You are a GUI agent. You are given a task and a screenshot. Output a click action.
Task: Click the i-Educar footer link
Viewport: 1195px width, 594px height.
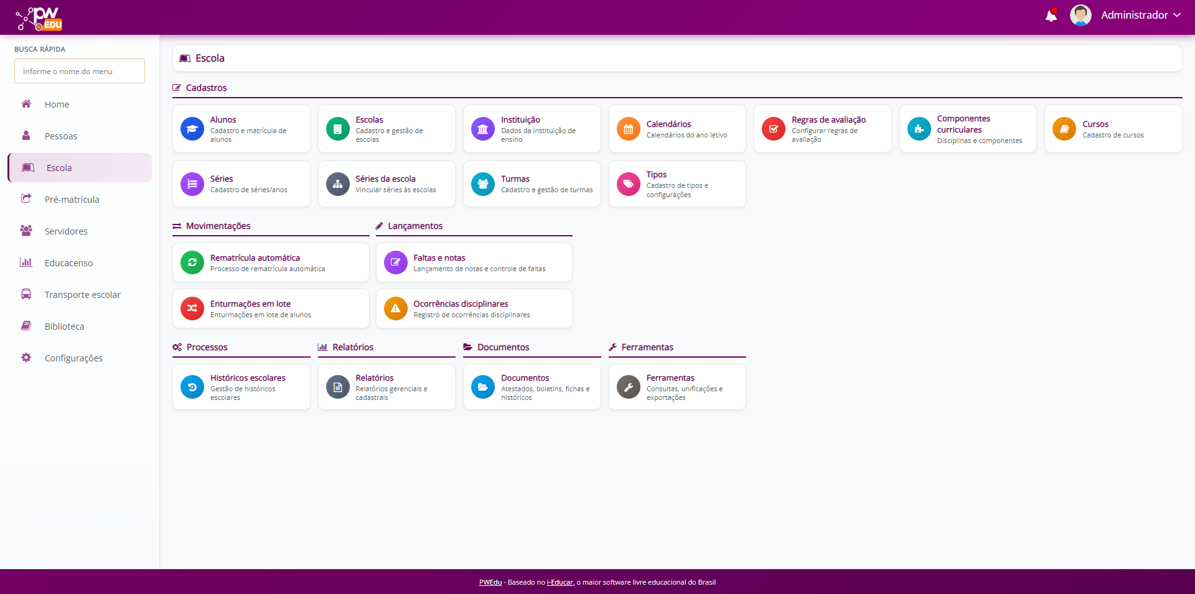pos(560,583)
